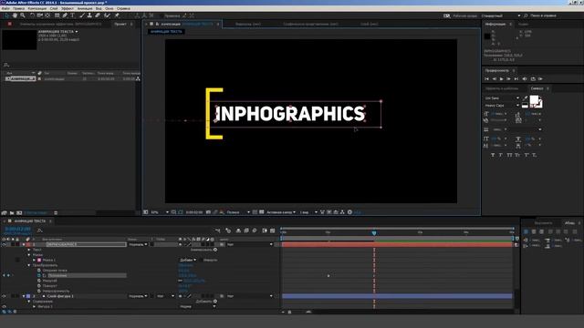Select the Rectangle shape tool
Image resolution: width=584 pixels, height=328 pixels.
[57, 15]
